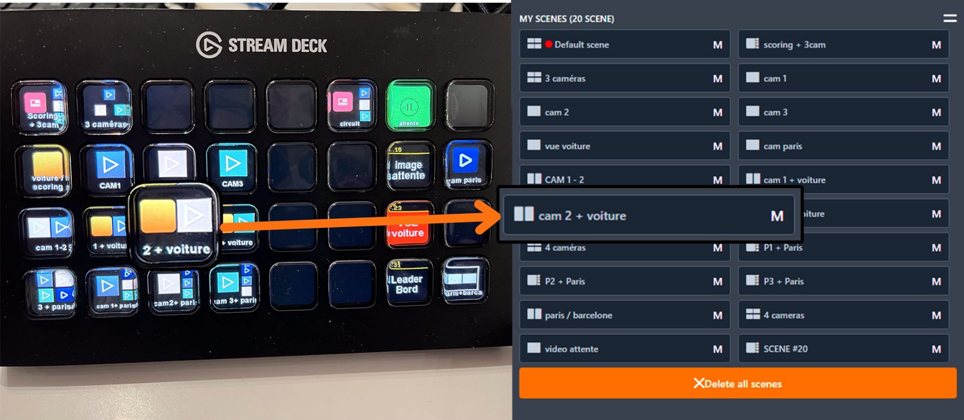Click the single-view icon of video attente
This screenshot has width=964, height=420.
[x=534, y=348]
